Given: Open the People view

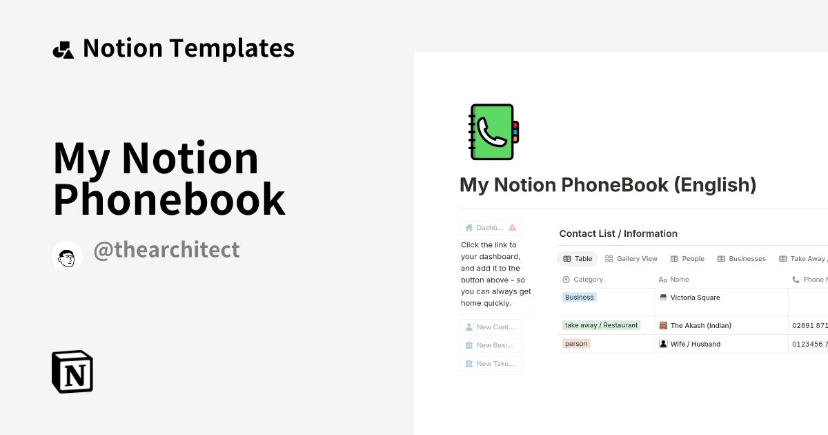Looking at the screenshot, I should point(687,258).
